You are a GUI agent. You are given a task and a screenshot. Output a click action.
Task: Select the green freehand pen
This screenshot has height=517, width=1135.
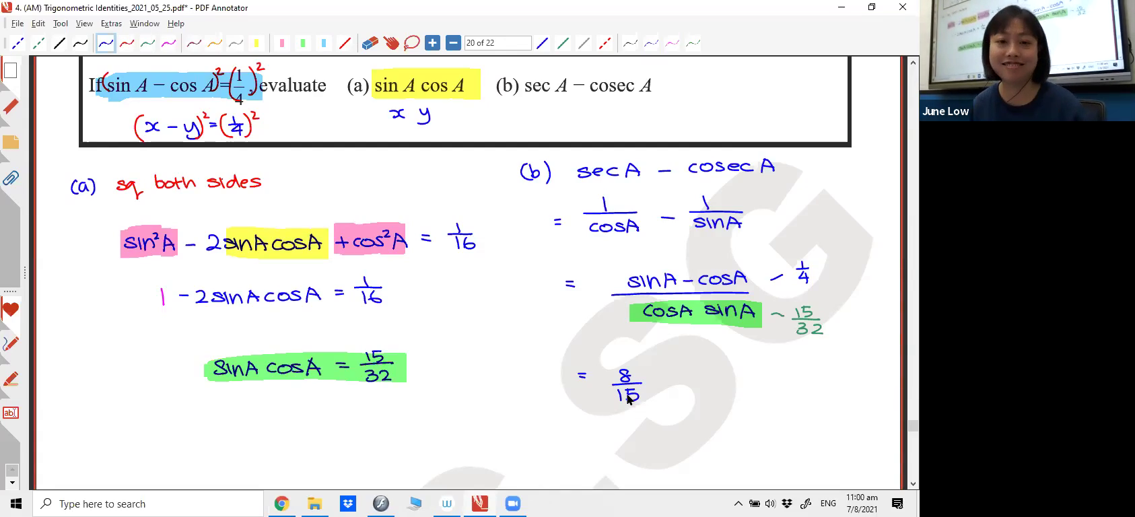(x=147, y=44)
